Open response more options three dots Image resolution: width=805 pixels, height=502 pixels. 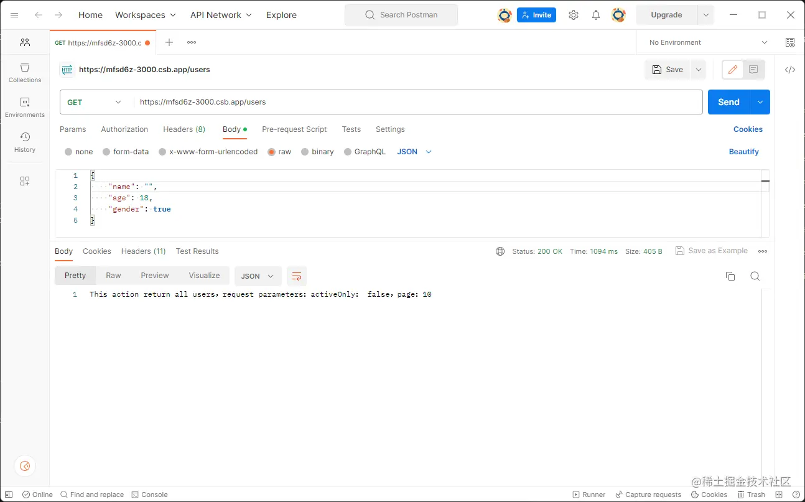pos(763,251)
